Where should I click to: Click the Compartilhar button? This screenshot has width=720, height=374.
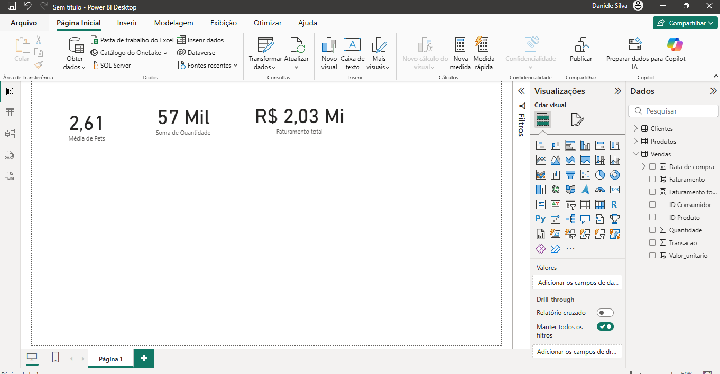coord(685,23)
